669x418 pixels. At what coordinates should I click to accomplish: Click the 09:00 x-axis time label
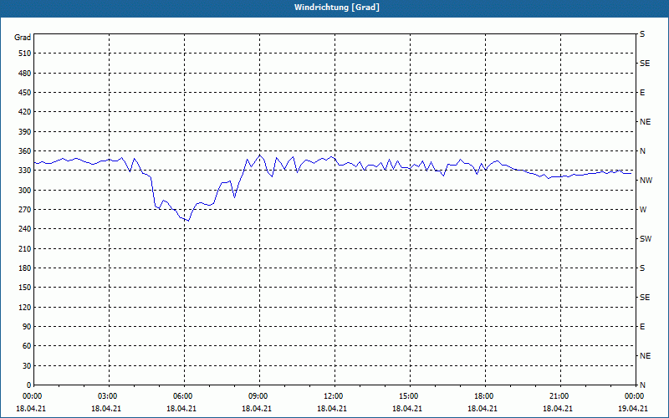coord(258,396)
